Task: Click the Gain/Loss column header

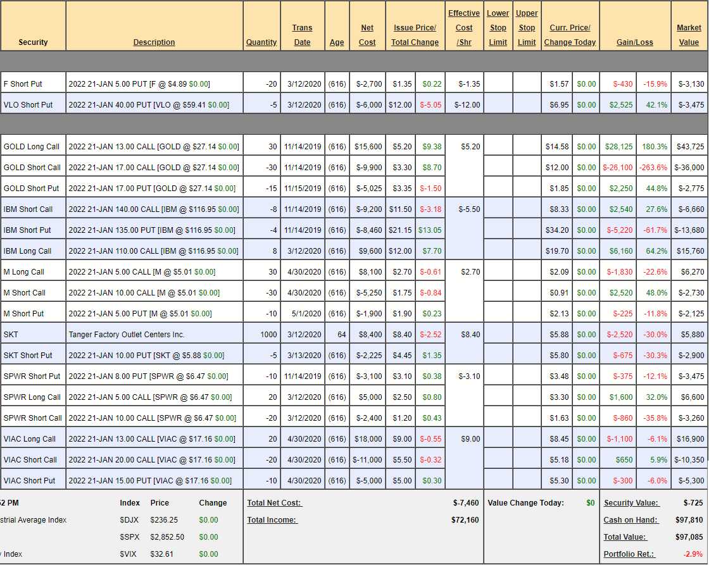Action: [635, 42]
